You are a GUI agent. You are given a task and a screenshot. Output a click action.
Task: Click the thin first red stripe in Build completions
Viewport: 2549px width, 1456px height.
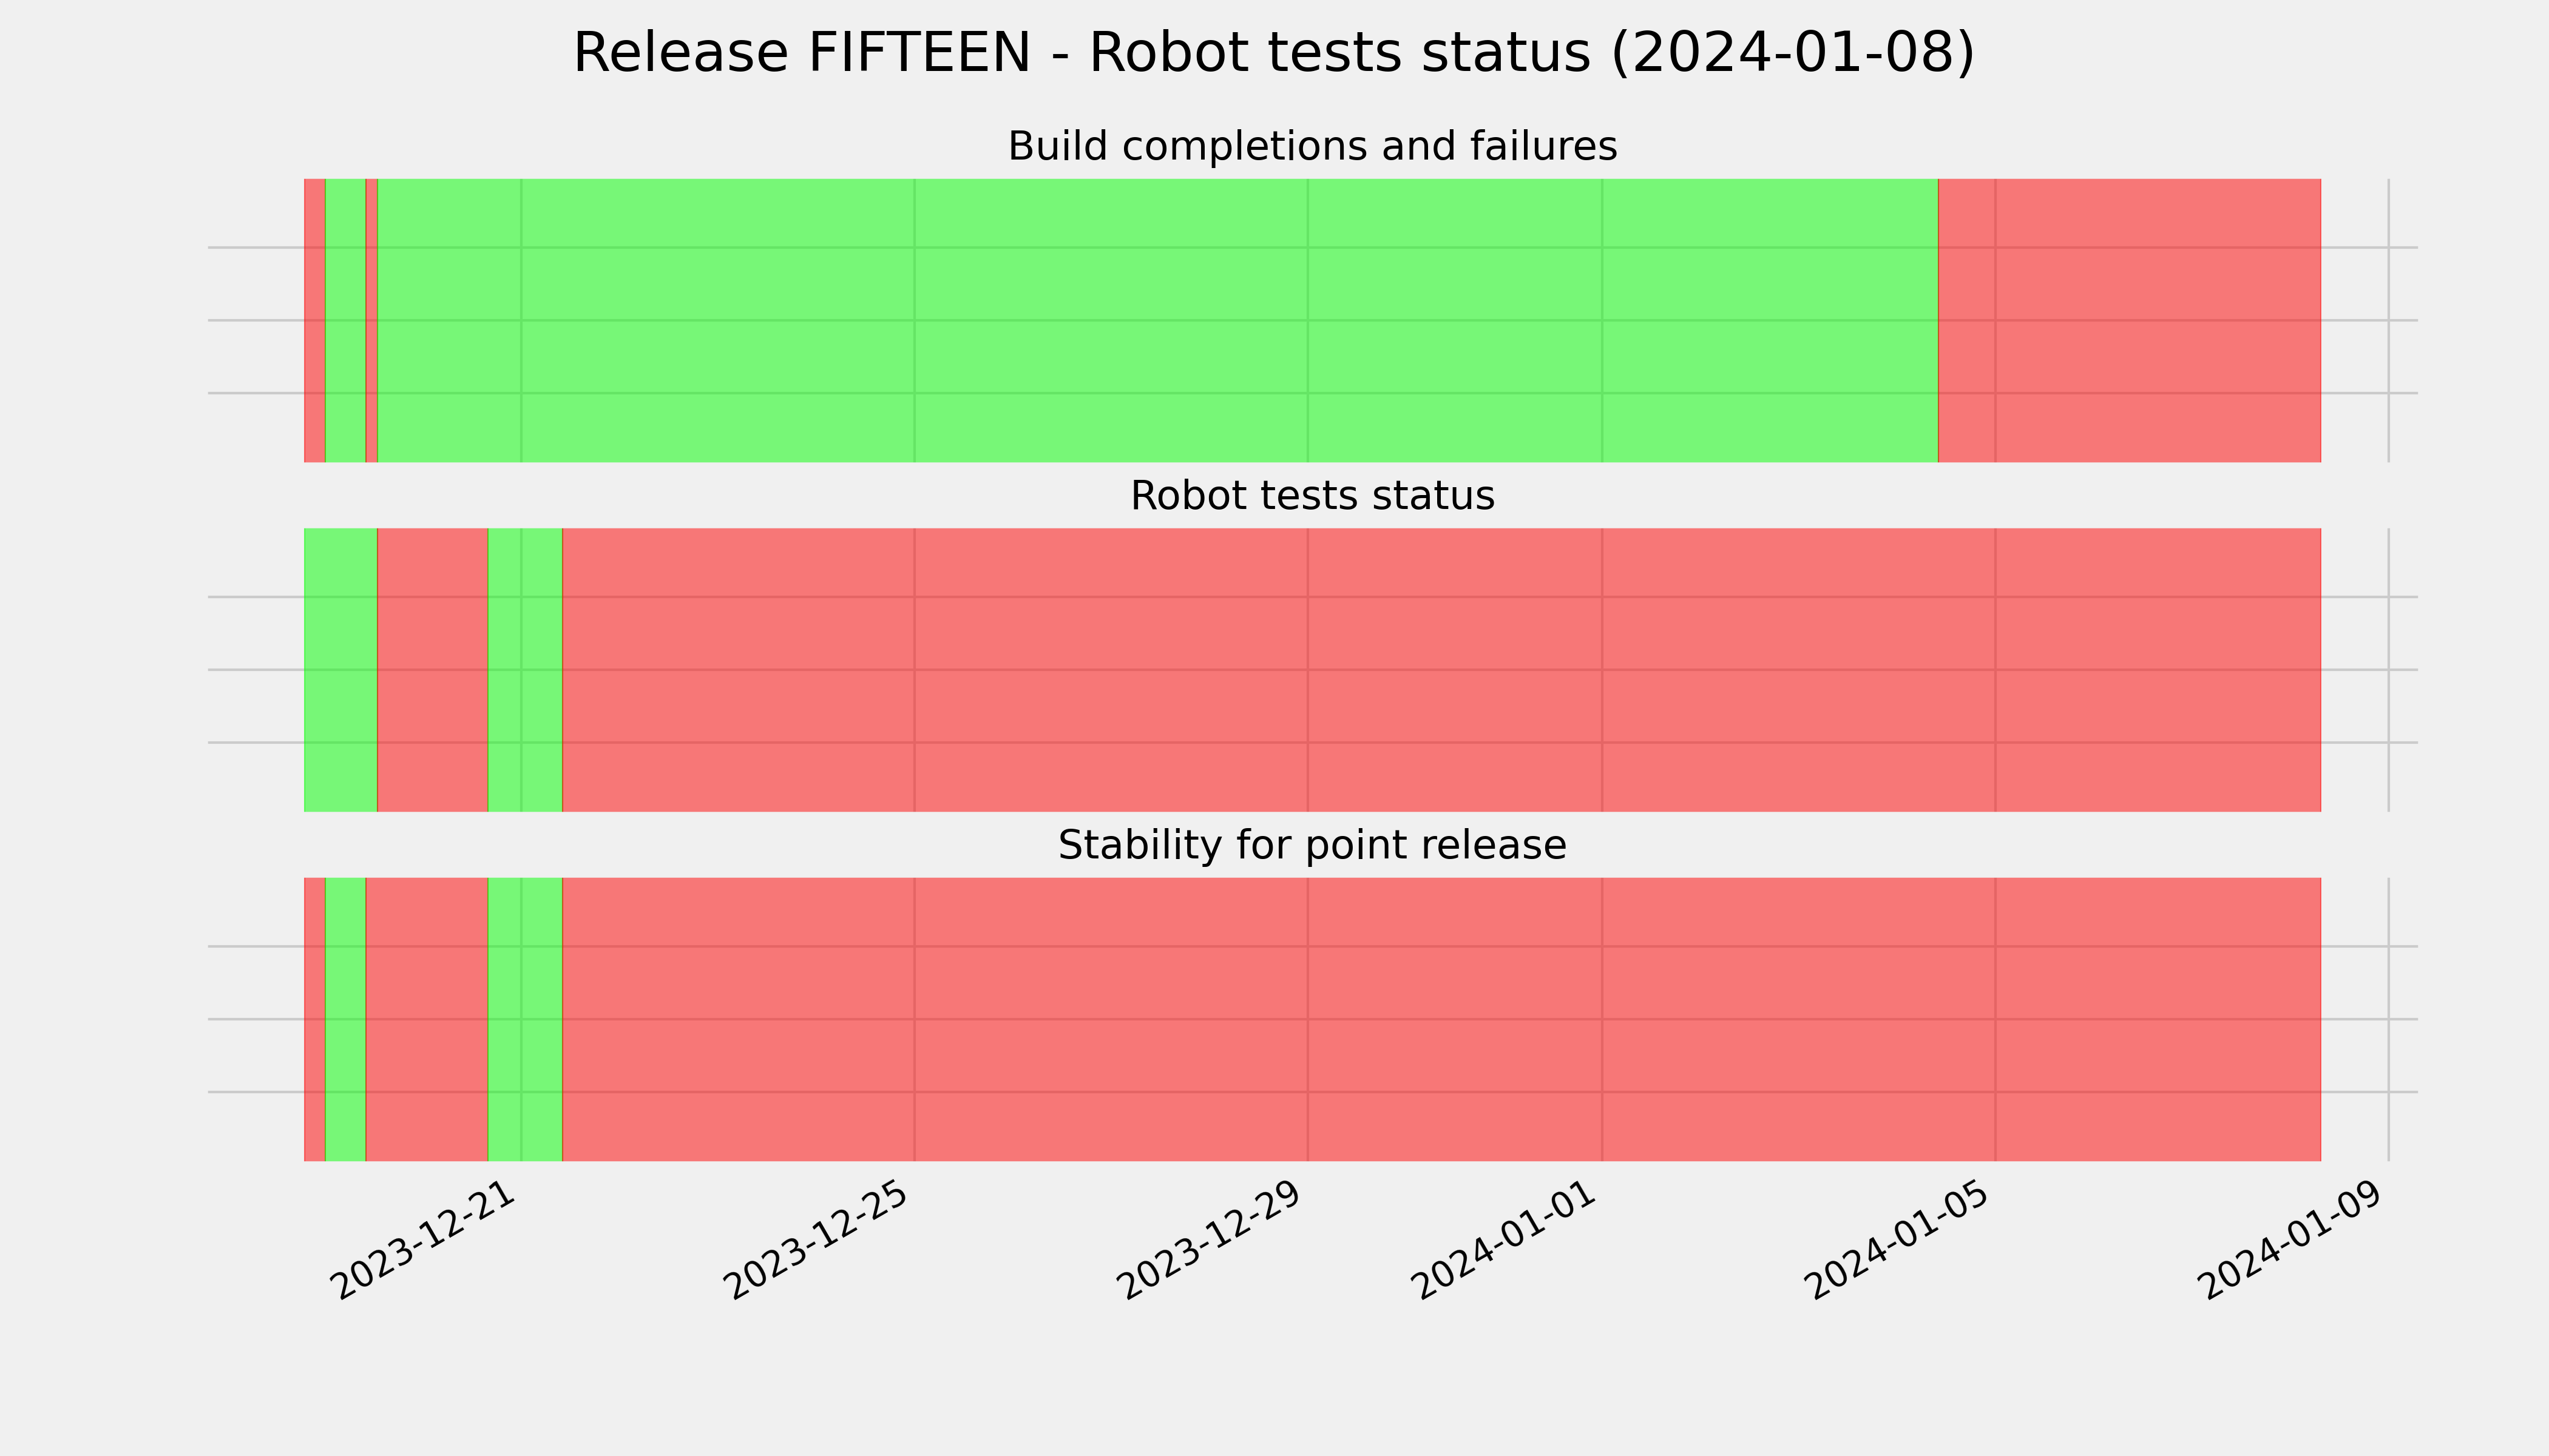[x=315, y=320]
